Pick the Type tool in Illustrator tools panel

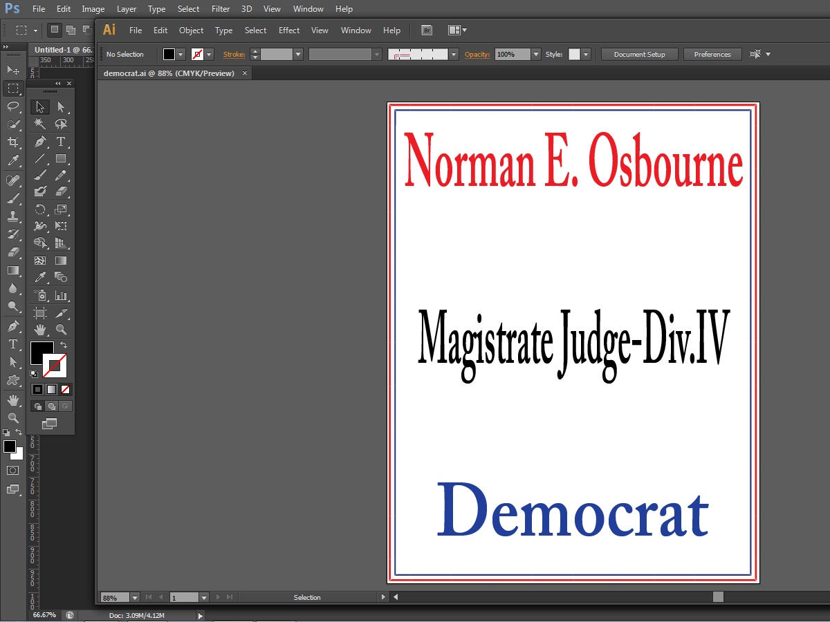[61, 142]
